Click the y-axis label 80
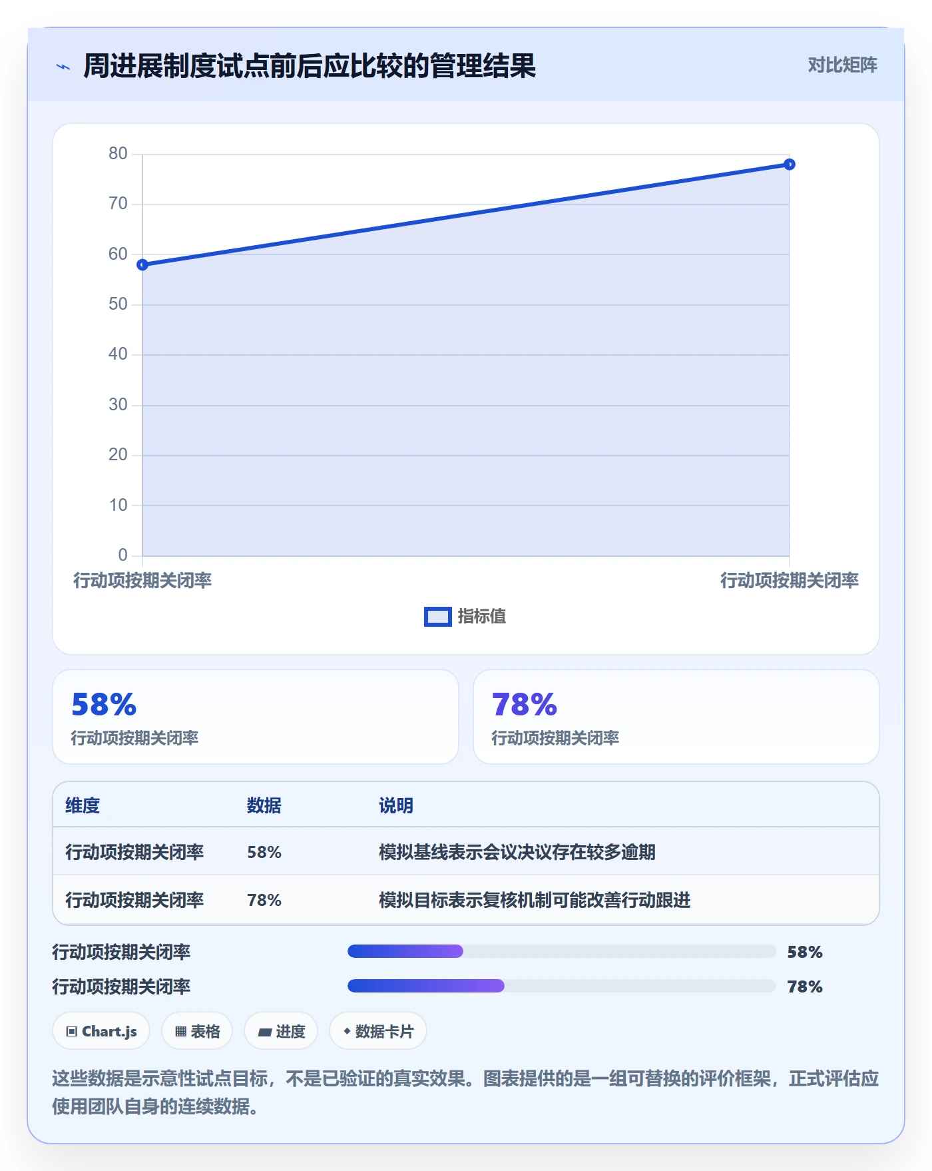Screen dimensions: 932x1171 pyautogui.click(x=118, y=153)
